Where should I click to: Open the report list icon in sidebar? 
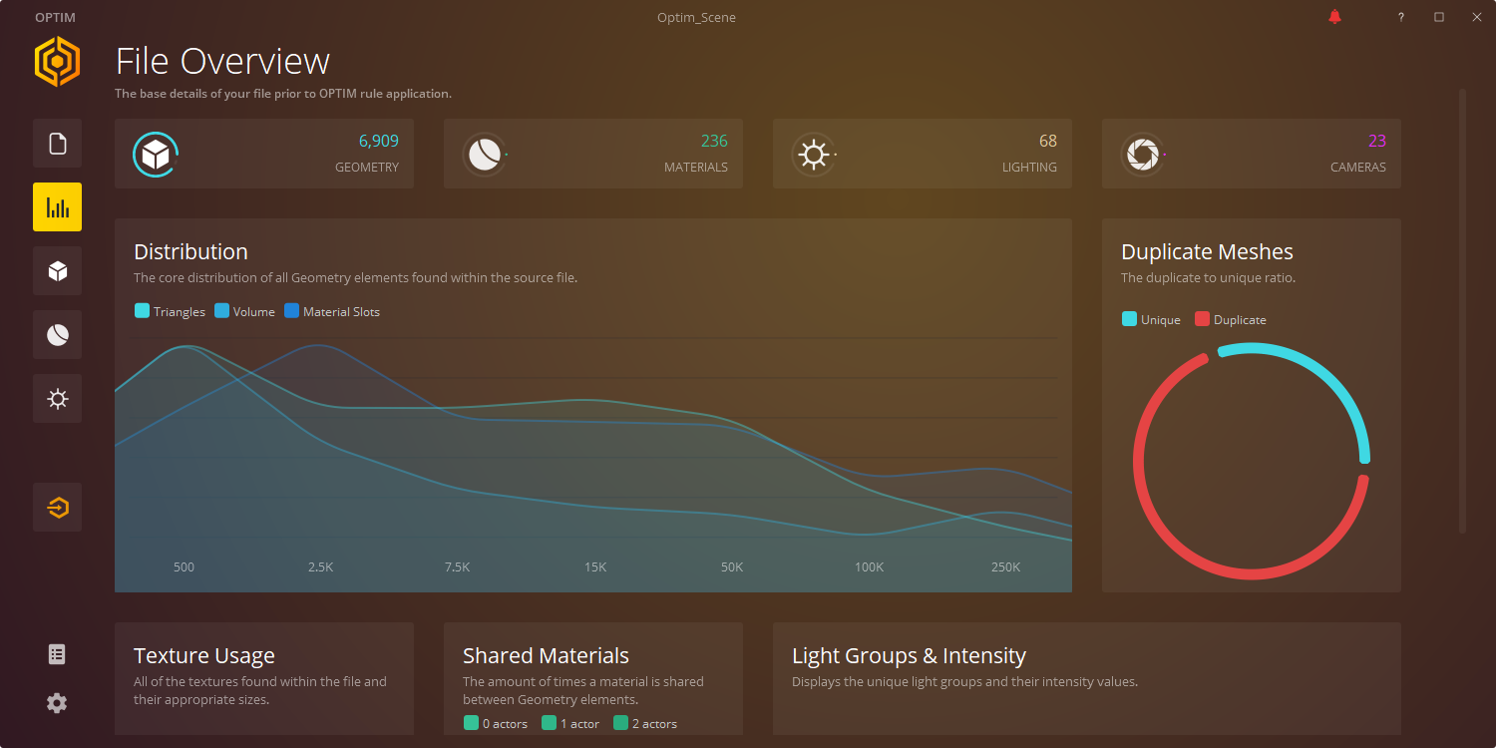(57, 654)
